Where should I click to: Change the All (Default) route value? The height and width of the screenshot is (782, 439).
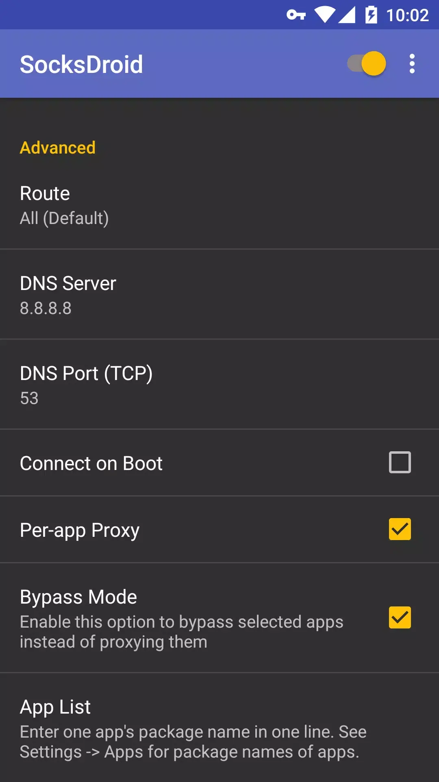click(x=64, y=218)
